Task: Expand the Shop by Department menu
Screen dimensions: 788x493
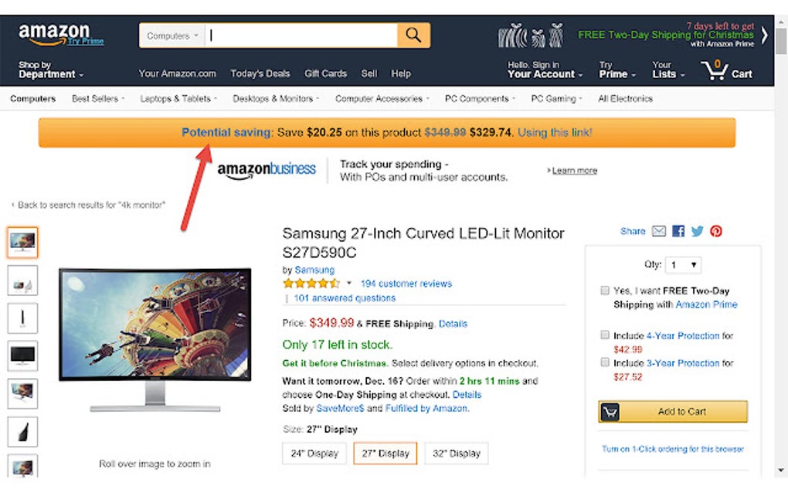Action: coord(46,70)
